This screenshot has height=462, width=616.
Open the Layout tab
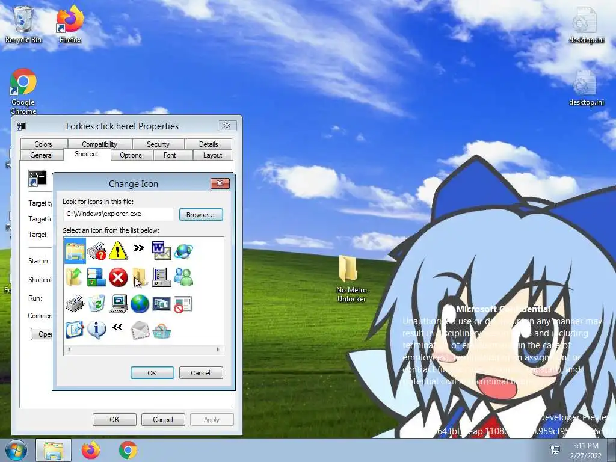click(x=212, y=155)
